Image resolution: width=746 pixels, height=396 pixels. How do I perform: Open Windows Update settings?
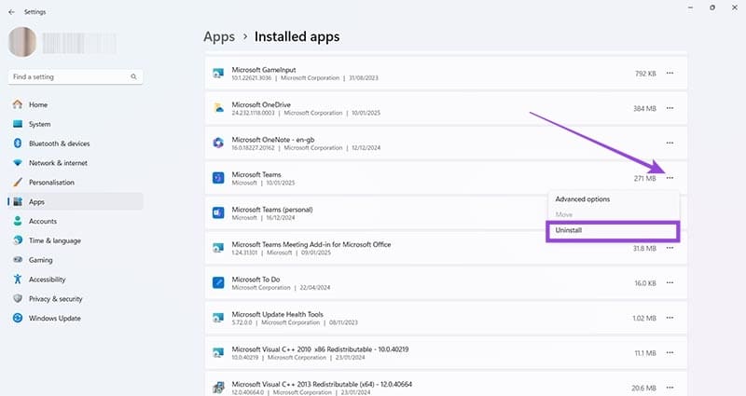(76, 319)
